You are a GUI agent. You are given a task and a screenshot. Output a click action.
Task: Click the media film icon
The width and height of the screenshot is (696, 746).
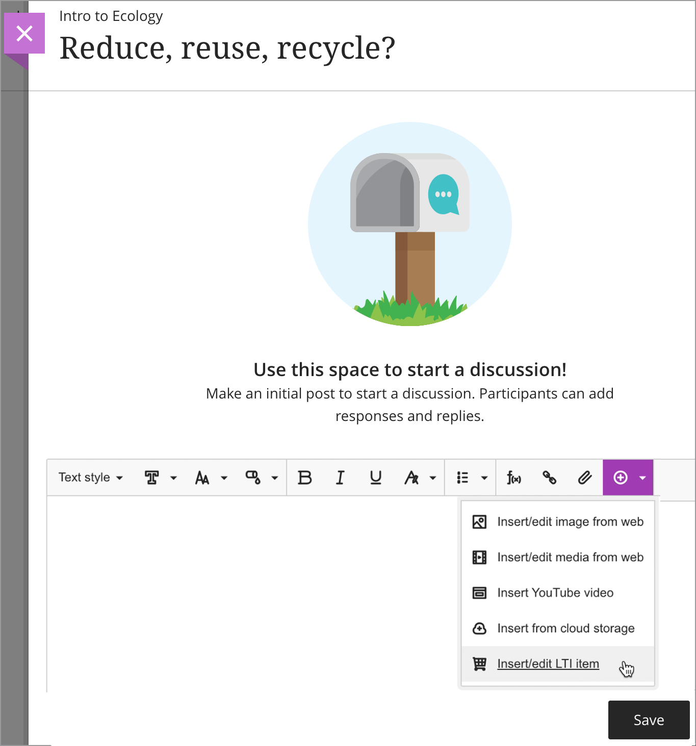coord(479,557)
